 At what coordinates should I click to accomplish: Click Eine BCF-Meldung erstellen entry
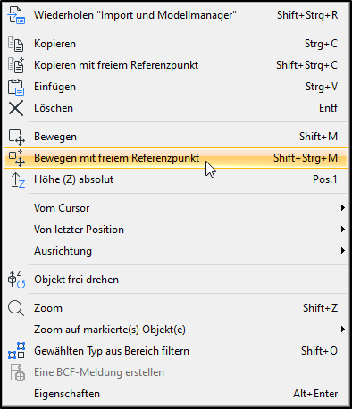176,372
